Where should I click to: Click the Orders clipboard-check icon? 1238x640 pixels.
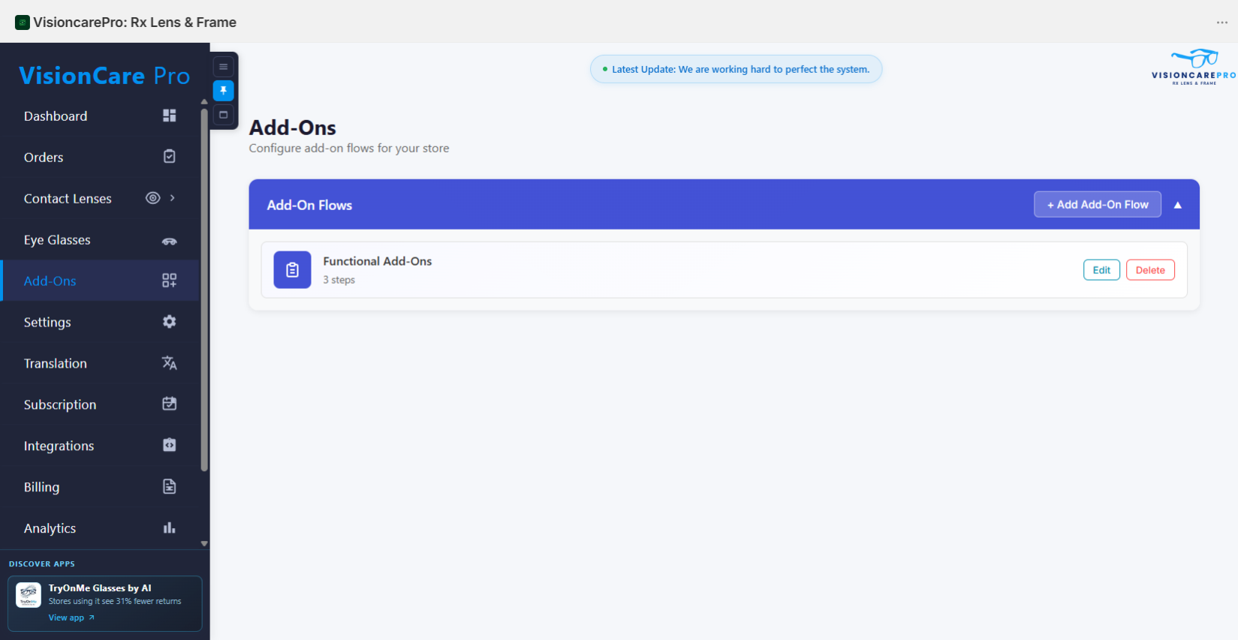[x=170, y=156]
